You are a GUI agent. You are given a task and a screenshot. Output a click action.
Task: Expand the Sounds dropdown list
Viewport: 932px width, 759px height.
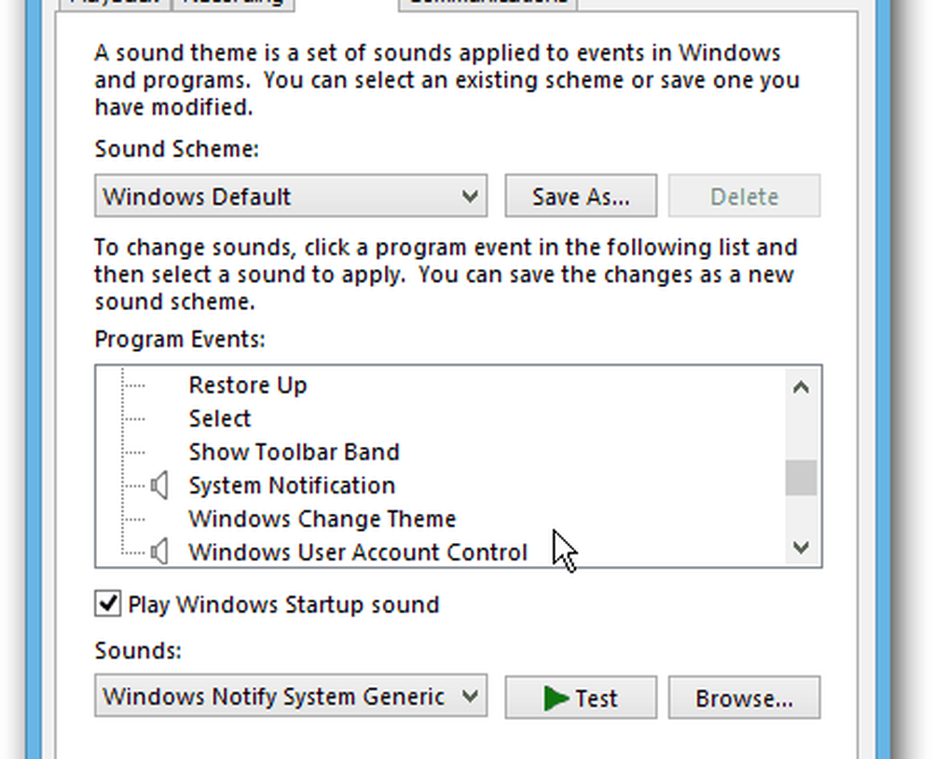click(290, 697)
